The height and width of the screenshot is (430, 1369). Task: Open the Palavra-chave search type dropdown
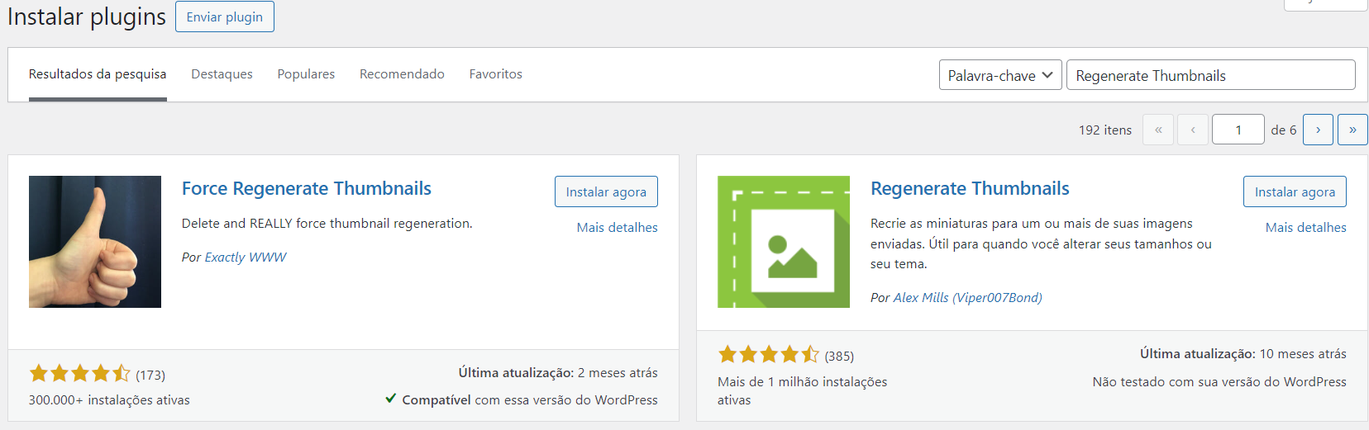1000,75
